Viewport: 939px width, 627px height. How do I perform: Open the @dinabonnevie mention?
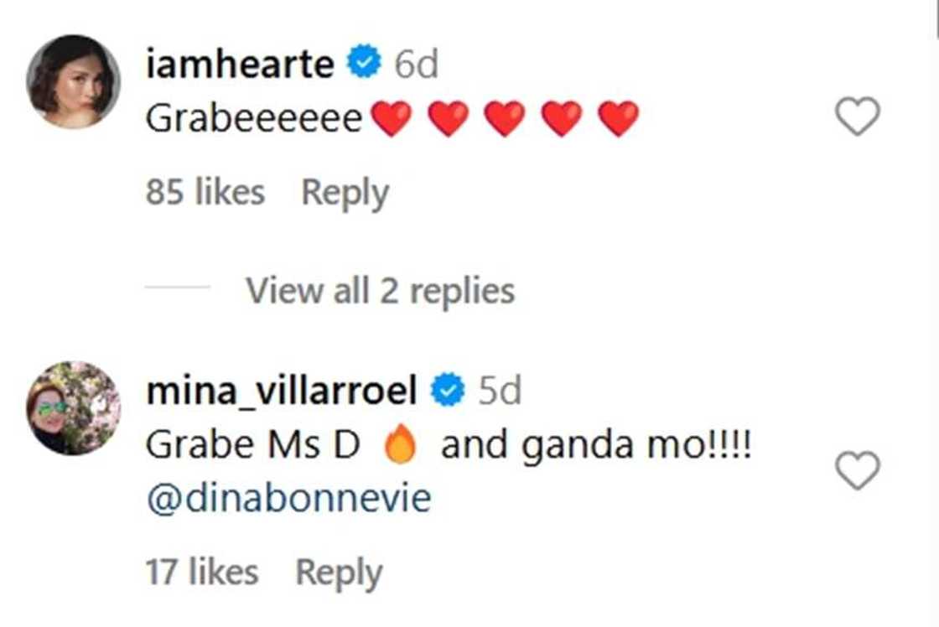coord(288,498)
